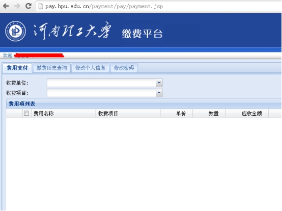The height and width of the screenshot is (211, 282).
Task: Expand the 收费单位 dropdown arrow
Action: [159, 83]
